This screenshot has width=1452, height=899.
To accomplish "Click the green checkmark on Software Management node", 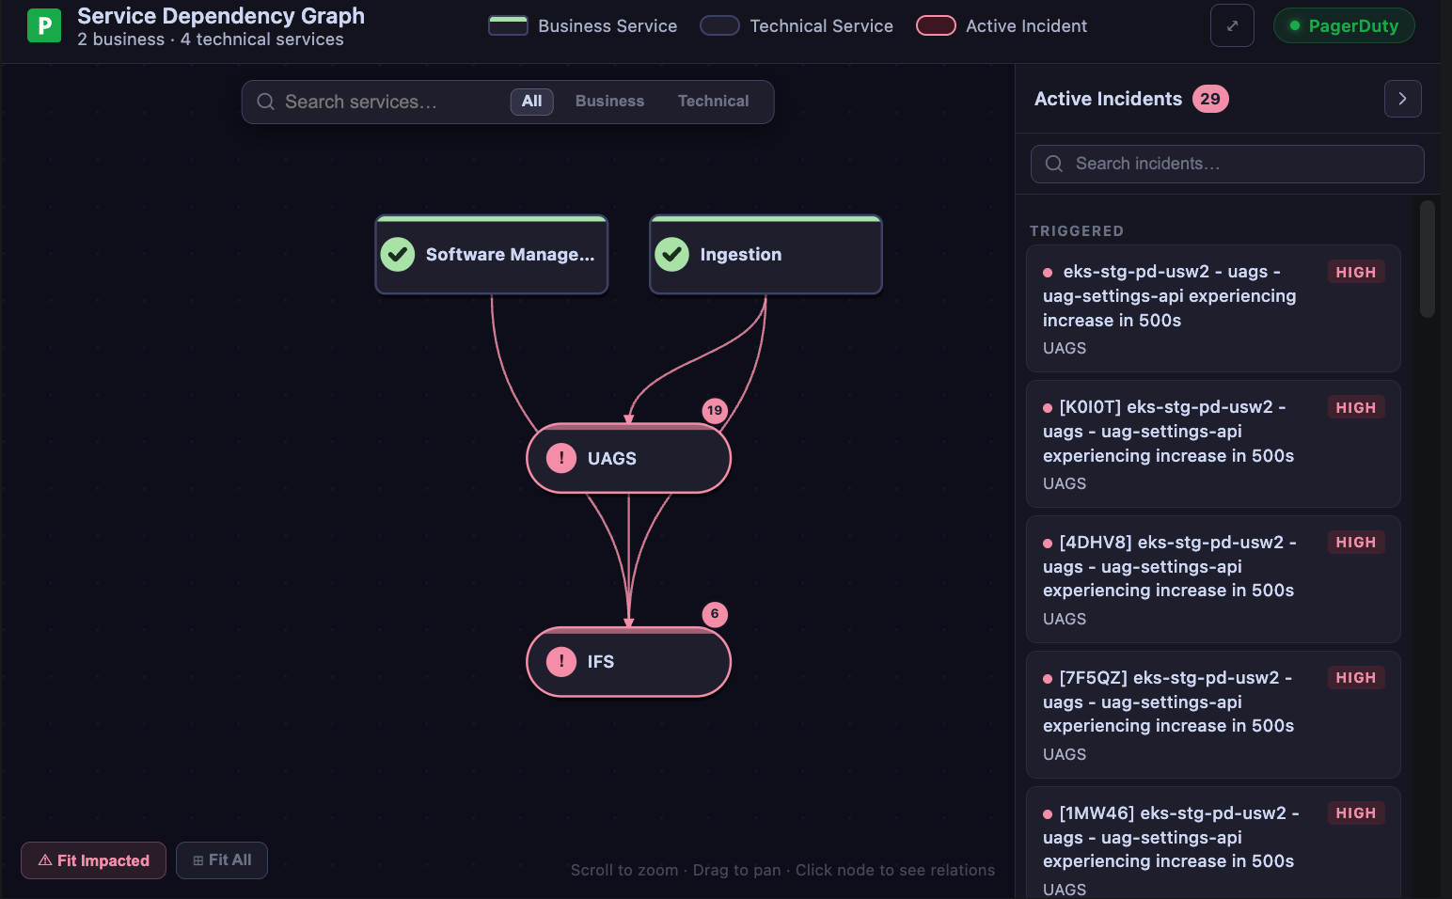I will (398, 254).
